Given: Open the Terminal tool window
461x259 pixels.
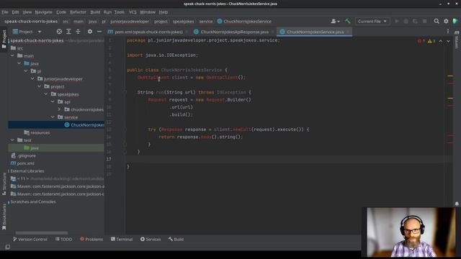Looking at the screenshot, I should point(122,240).
